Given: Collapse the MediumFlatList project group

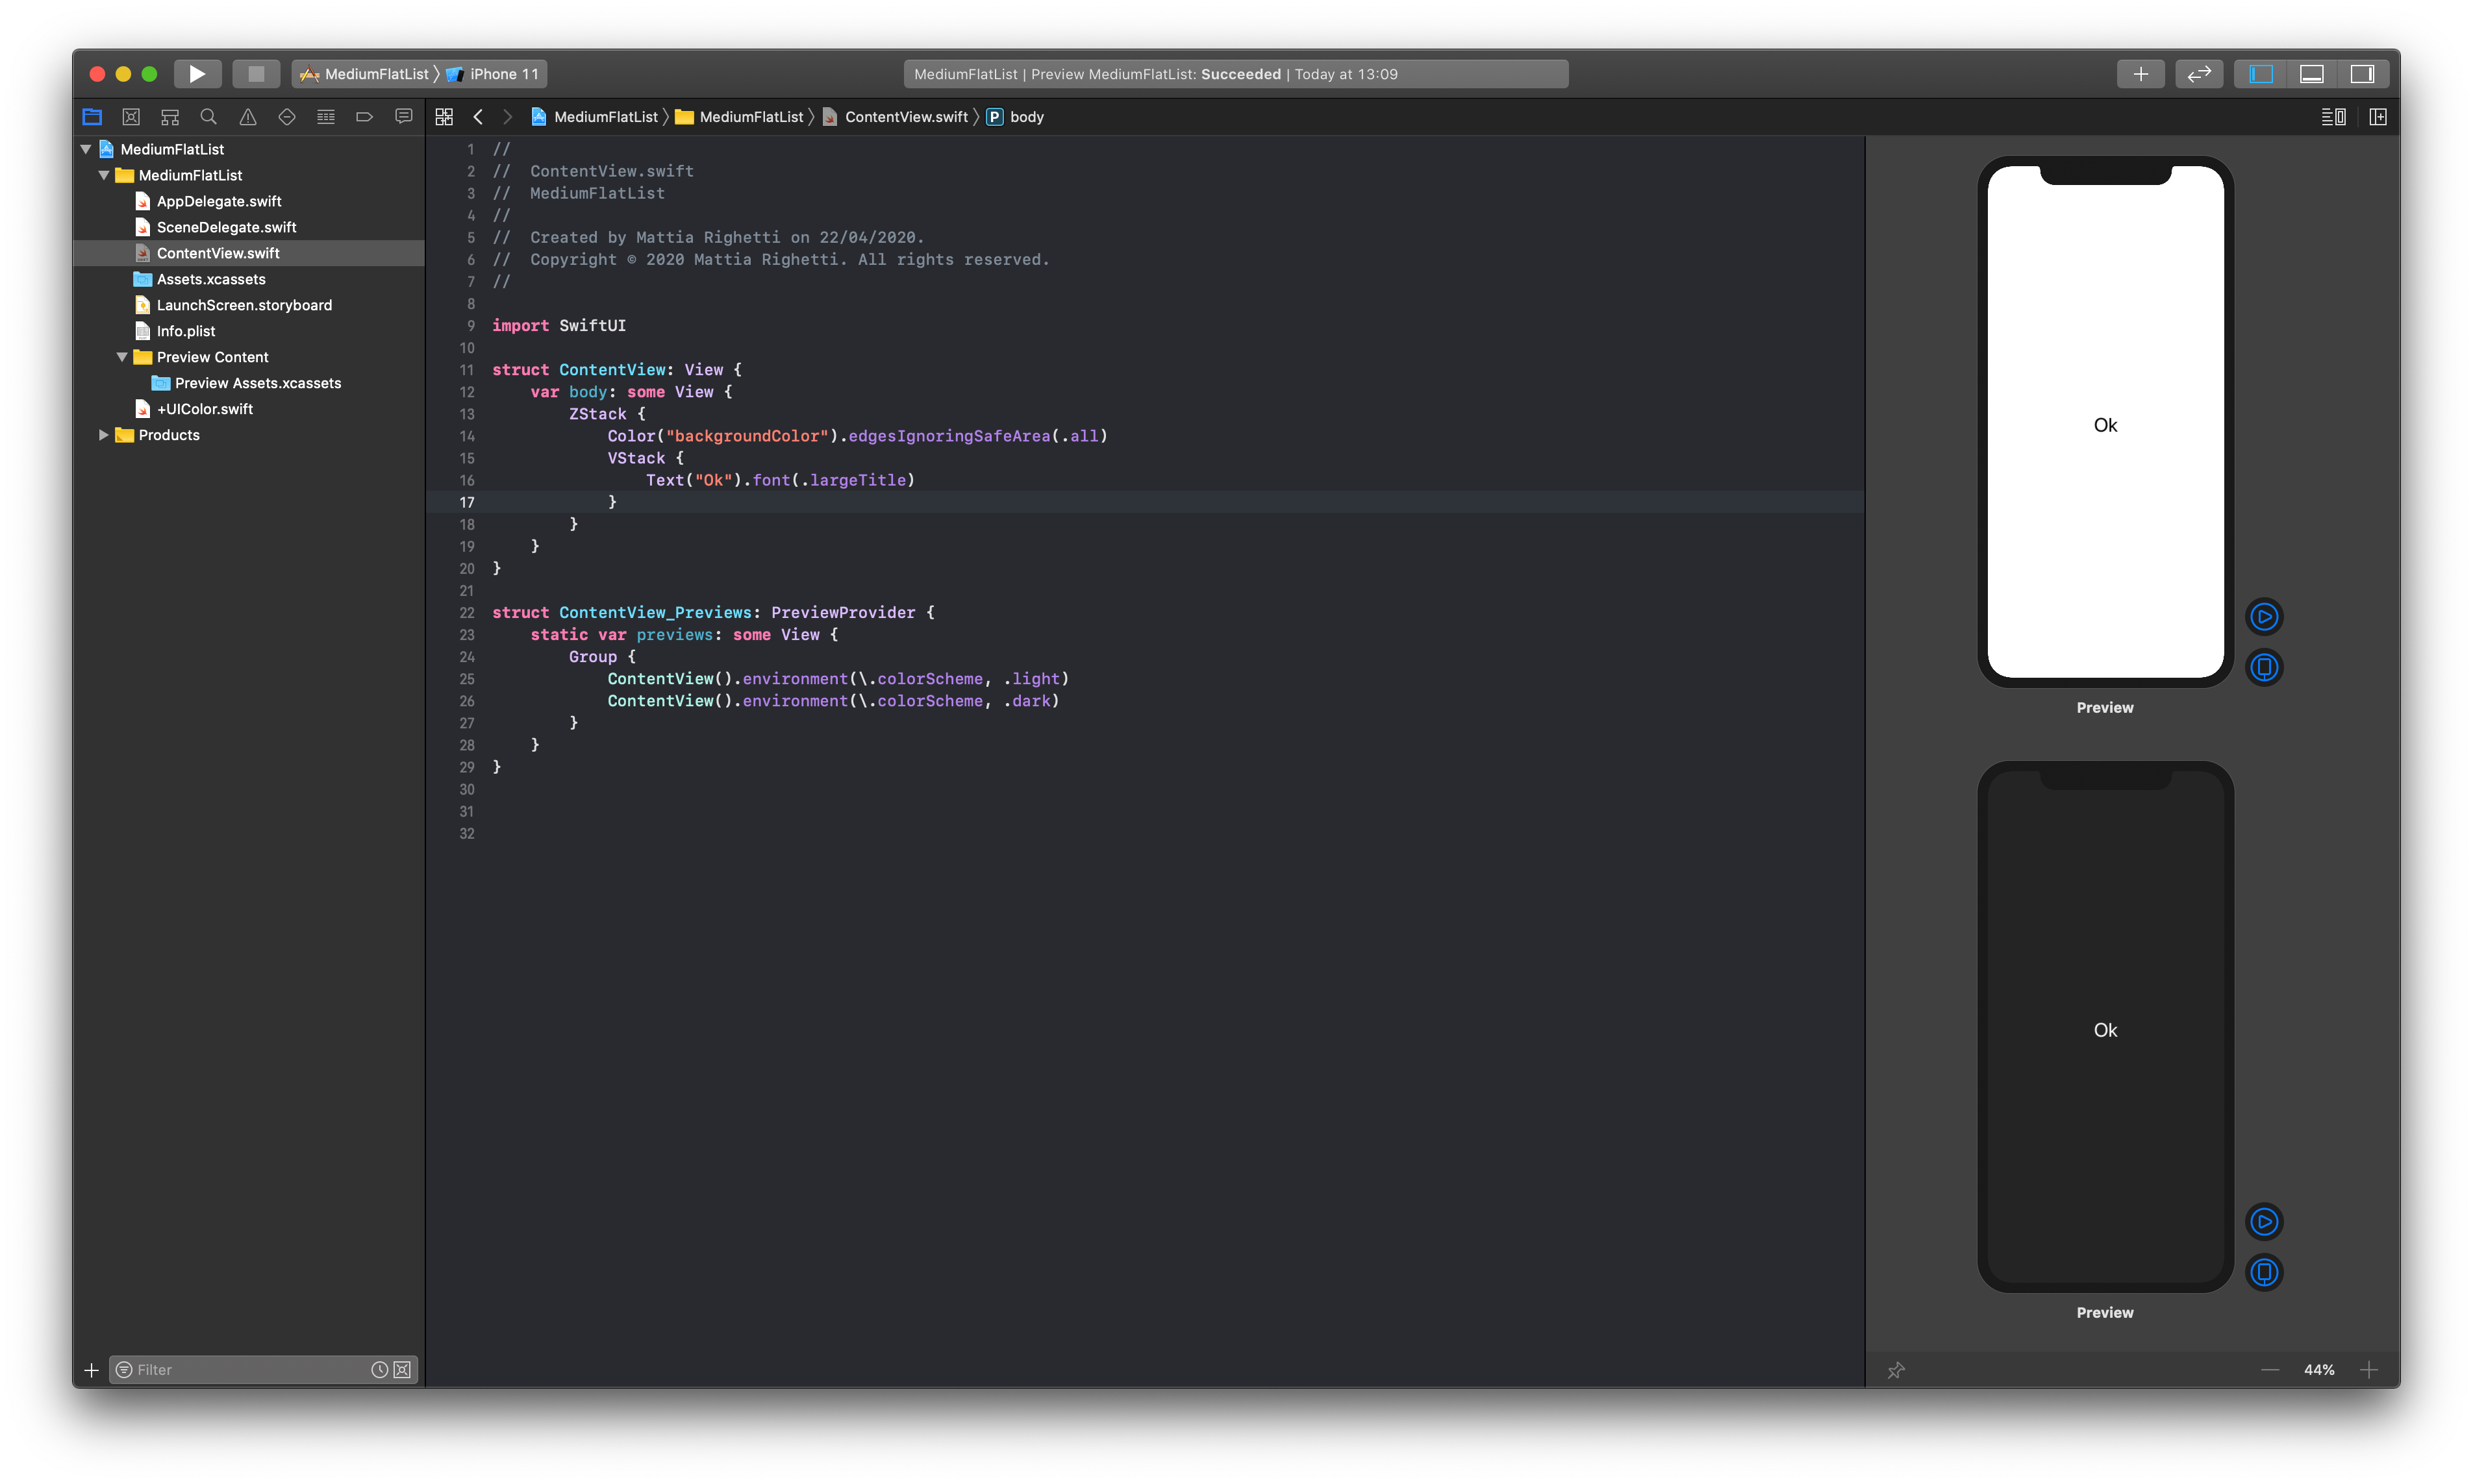Looking at the screenshot, I should (85, 149).
